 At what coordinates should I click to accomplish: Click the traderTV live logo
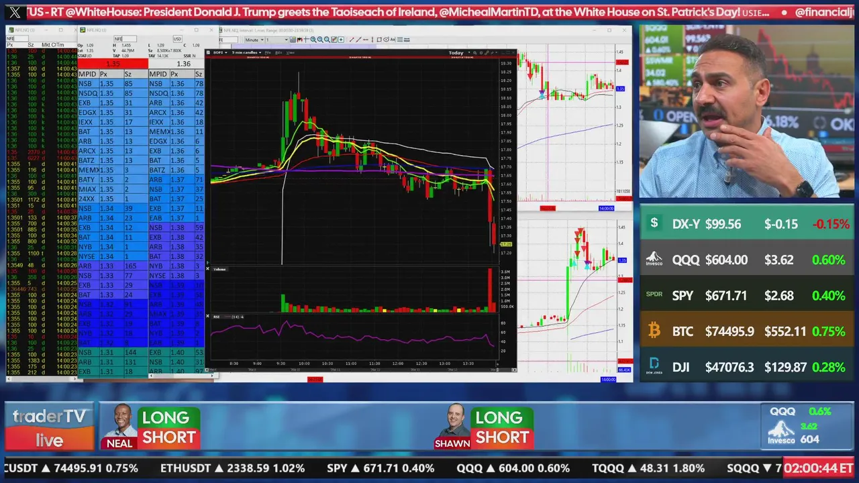(50, 427)
